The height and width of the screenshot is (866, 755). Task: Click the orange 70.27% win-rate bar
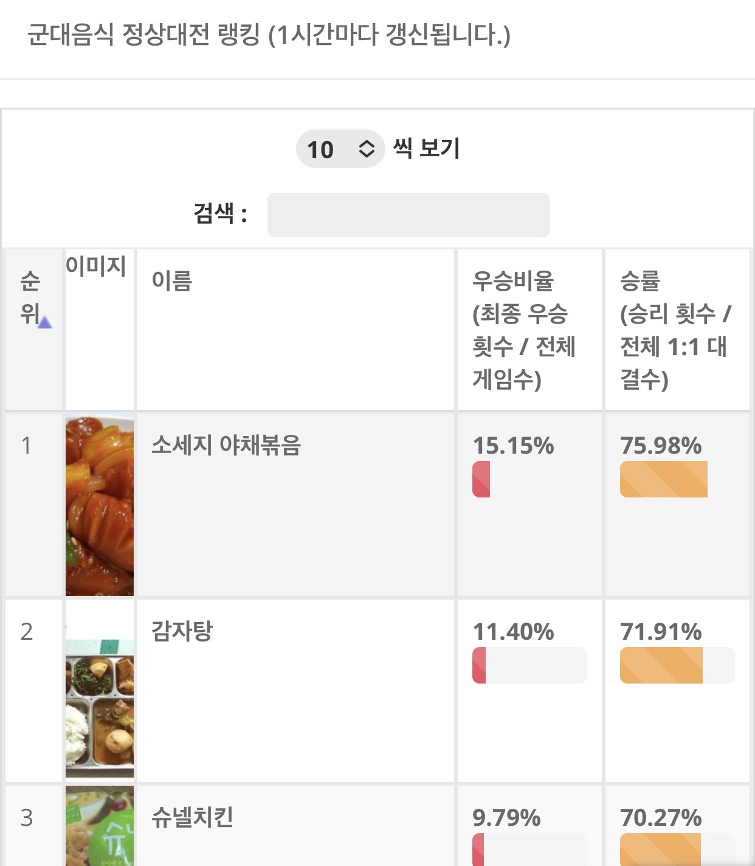coord(660,850)
